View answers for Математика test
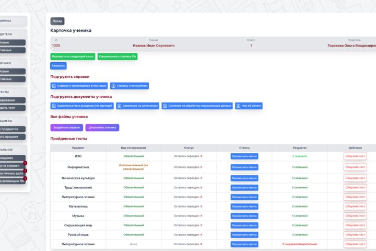Viewport: 376px width, 251px height. click(244, 207)
